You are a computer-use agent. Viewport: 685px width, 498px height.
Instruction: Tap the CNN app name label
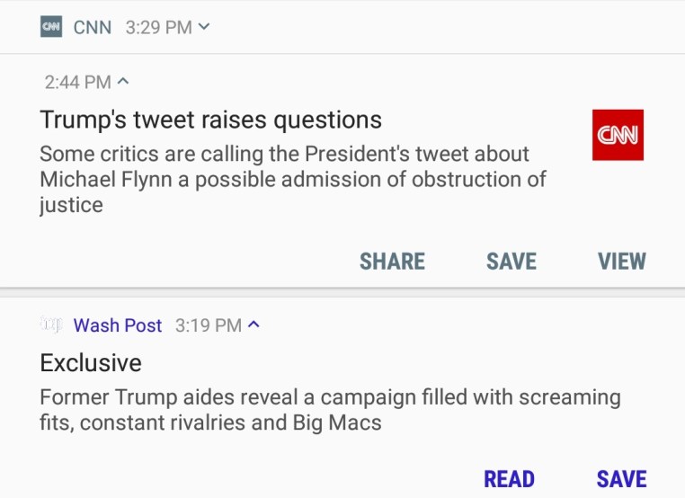pyautogui.click(x=93, y=27)
